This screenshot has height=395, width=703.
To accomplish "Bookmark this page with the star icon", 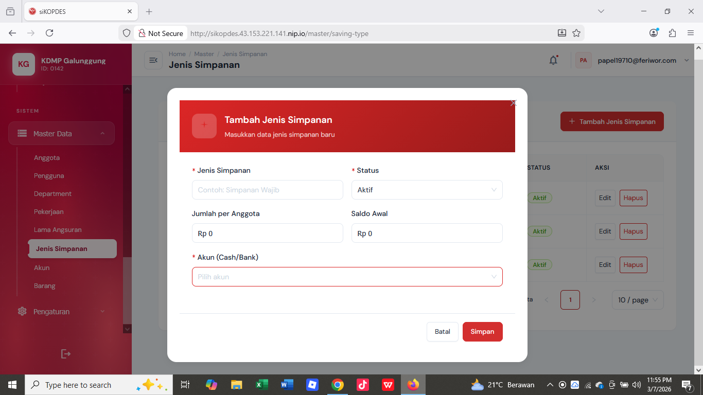I will pyautogui.click(x=576, y=33).
